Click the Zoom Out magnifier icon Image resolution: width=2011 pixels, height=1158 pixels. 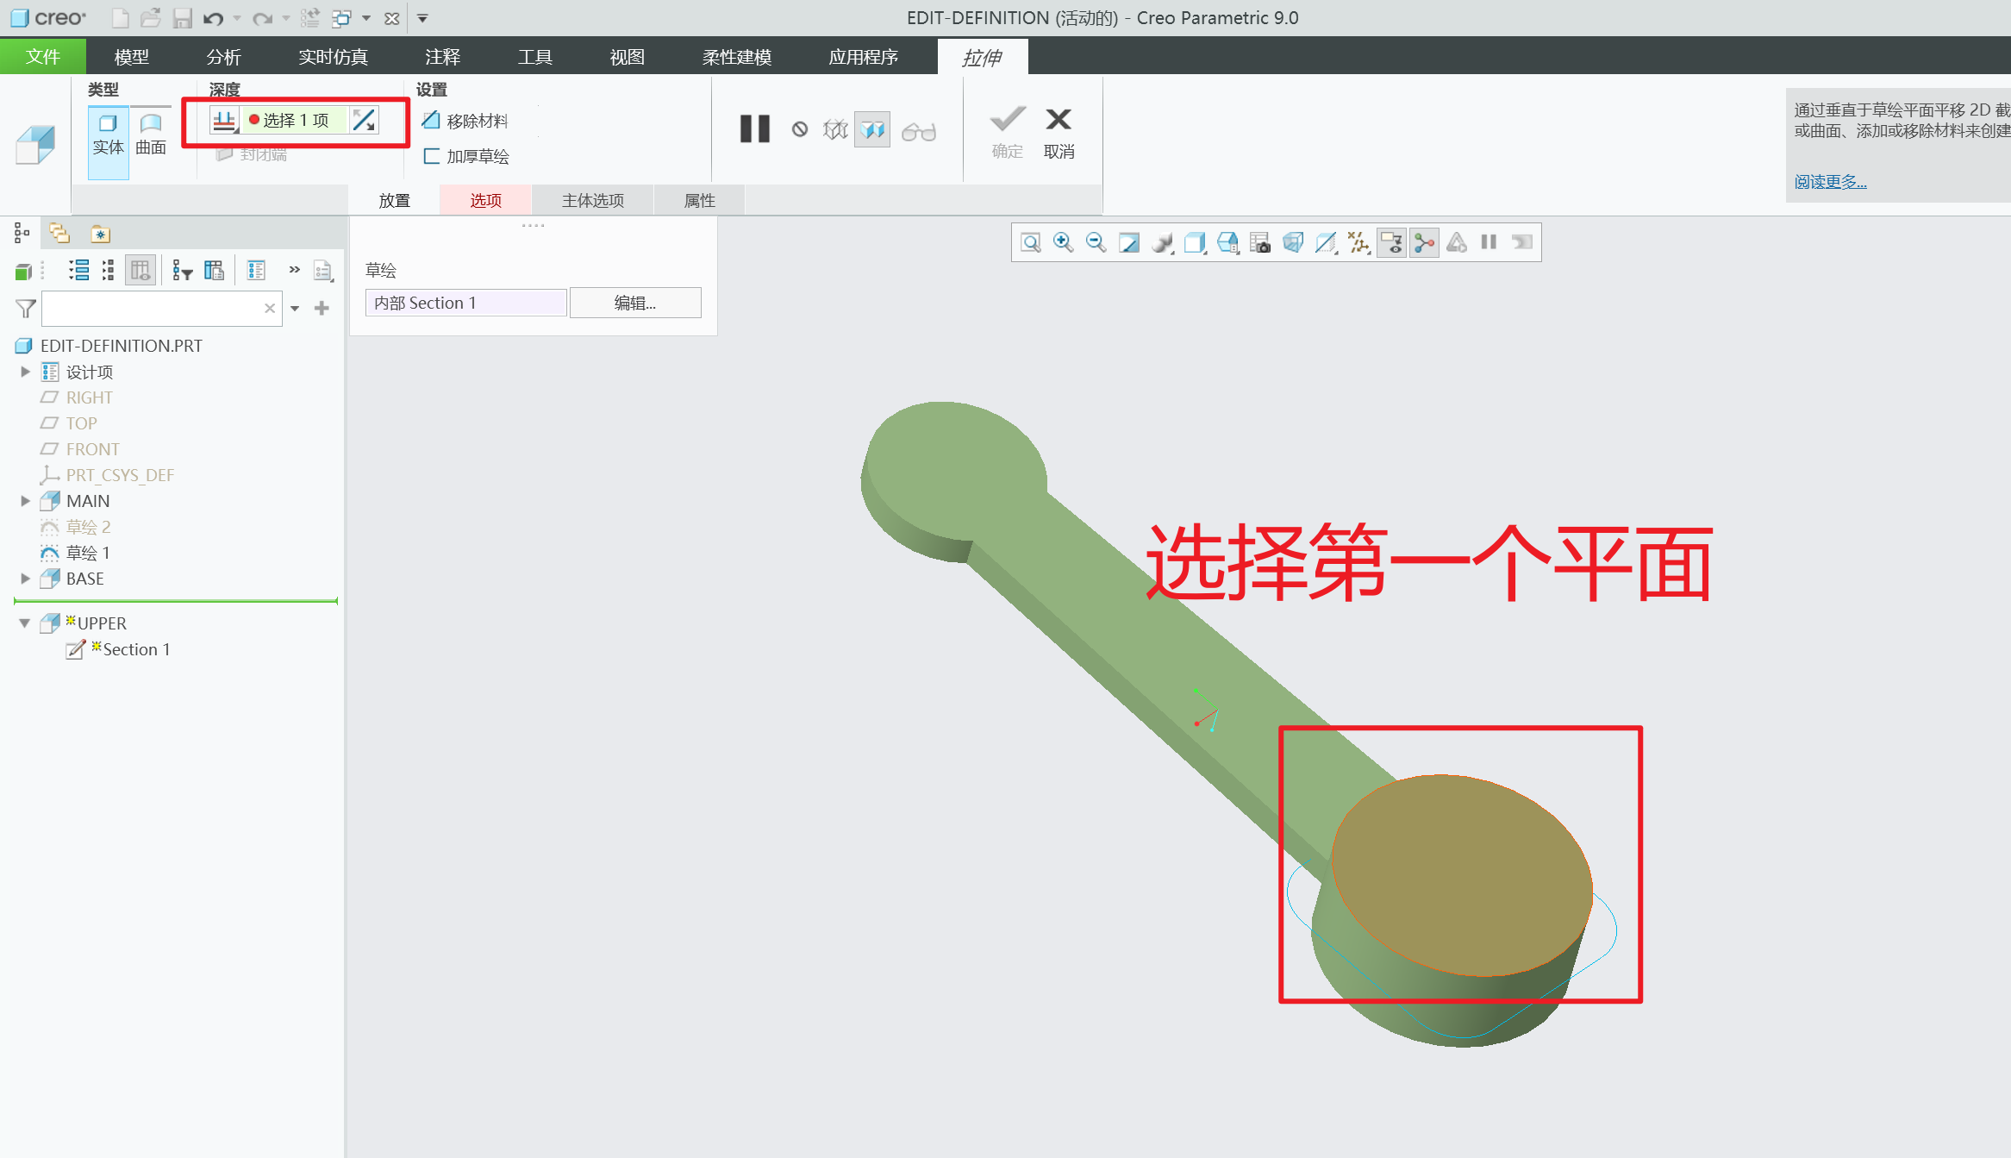pyautogui.click(x=1096, y=243)
